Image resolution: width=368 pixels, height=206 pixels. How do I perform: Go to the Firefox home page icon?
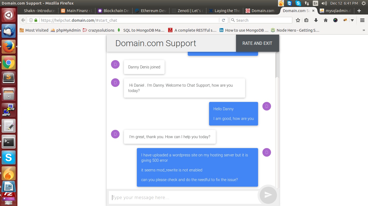coord(325,20)
